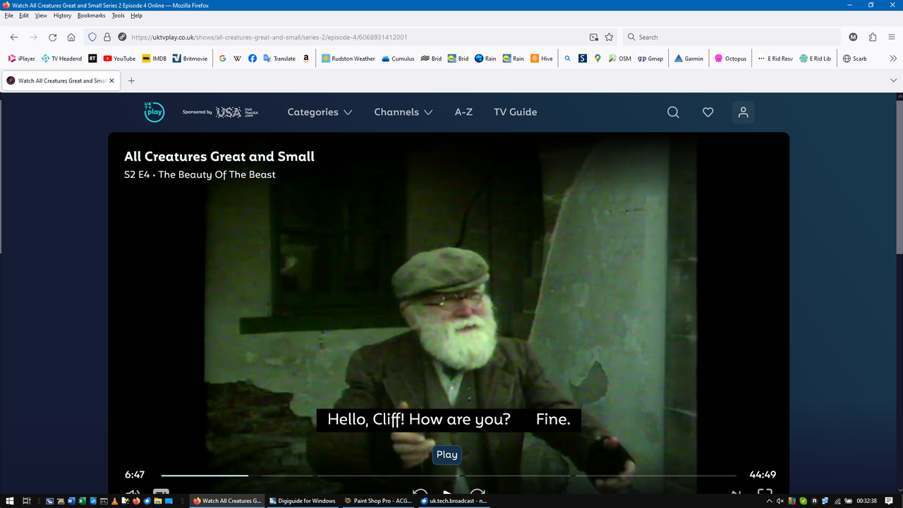This screenshot has height=508, width=903.
Task: Open Amazon bookmark icon
Action: tap(306, 59)
